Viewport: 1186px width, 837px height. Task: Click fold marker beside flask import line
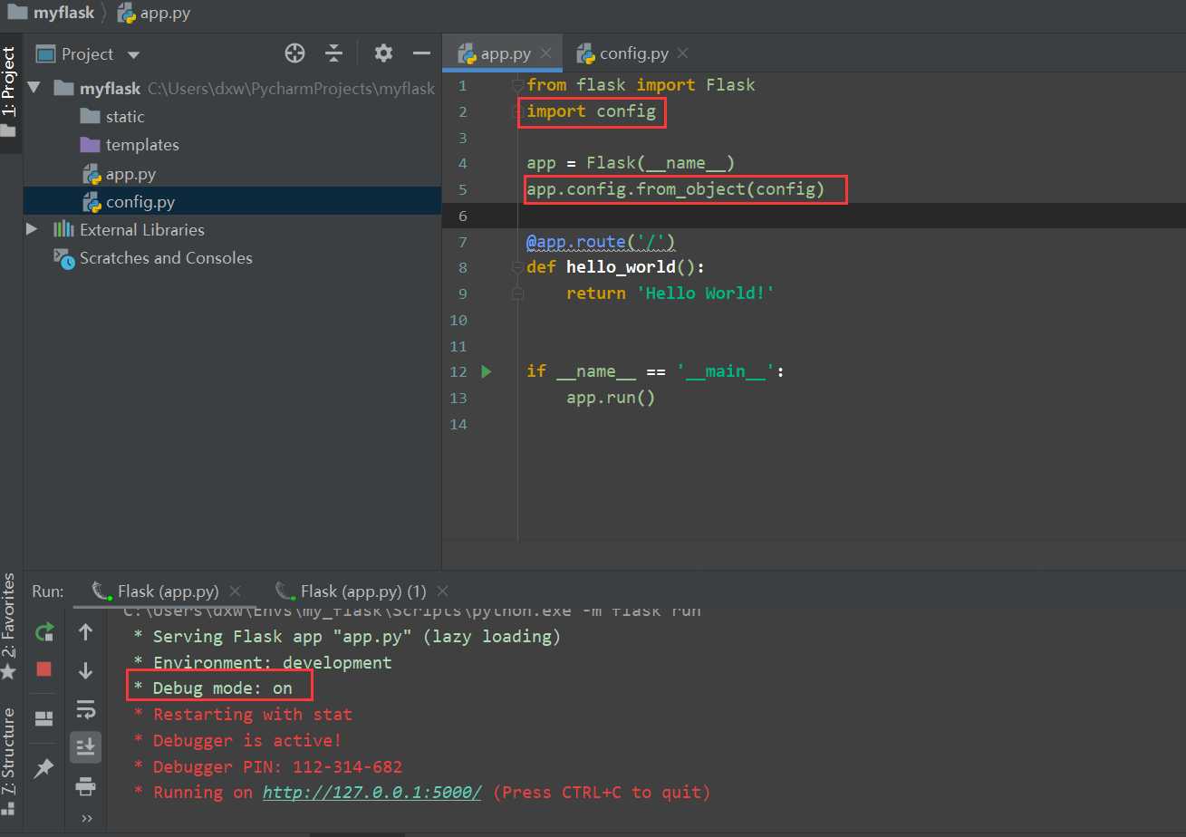tap(517, 86)
